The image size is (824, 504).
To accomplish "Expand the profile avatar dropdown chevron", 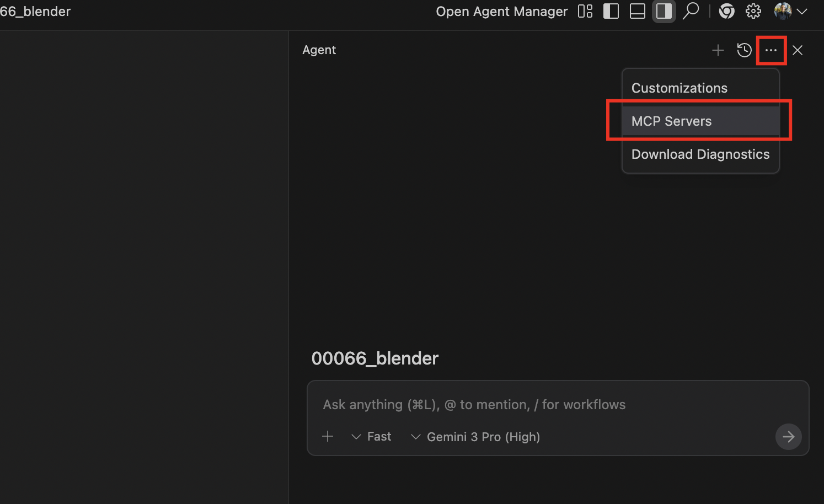I will pyautogui.click(x=802, y=12).
